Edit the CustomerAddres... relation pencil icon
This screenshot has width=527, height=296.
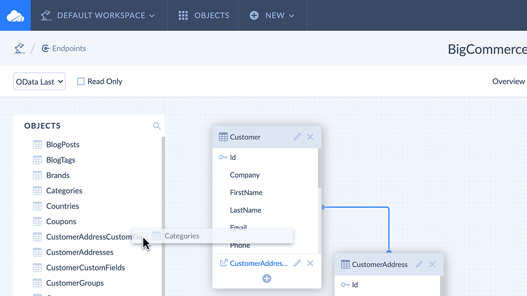point(297,263)
